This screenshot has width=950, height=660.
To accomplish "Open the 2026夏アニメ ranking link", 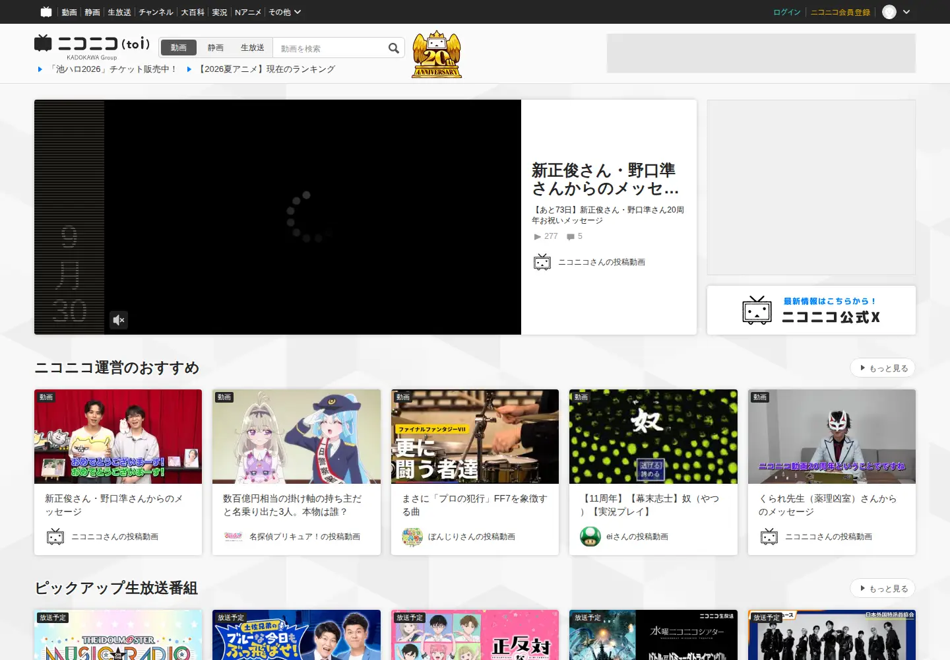I will tap(266, 69).
